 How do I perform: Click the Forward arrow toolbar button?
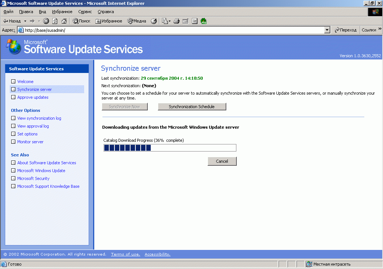[x=32, y=21]
